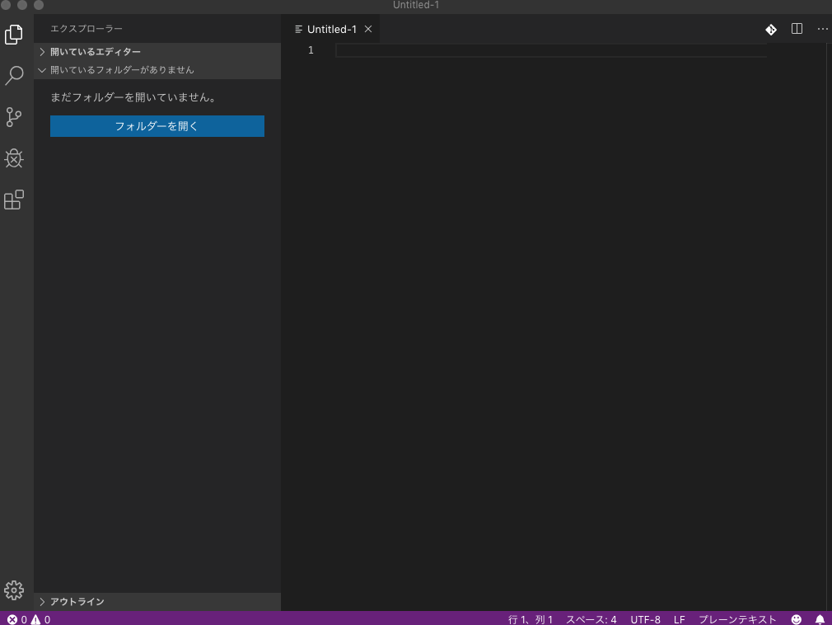832x625 pixels.
Task: Open the Source Control view
Action: click(14, 116)
